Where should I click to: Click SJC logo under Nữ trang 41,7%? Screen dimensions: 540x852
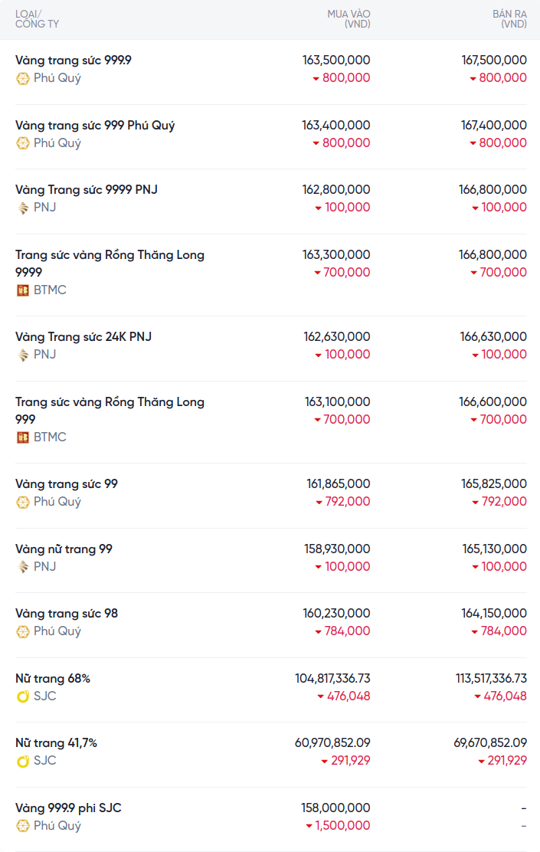23,761
